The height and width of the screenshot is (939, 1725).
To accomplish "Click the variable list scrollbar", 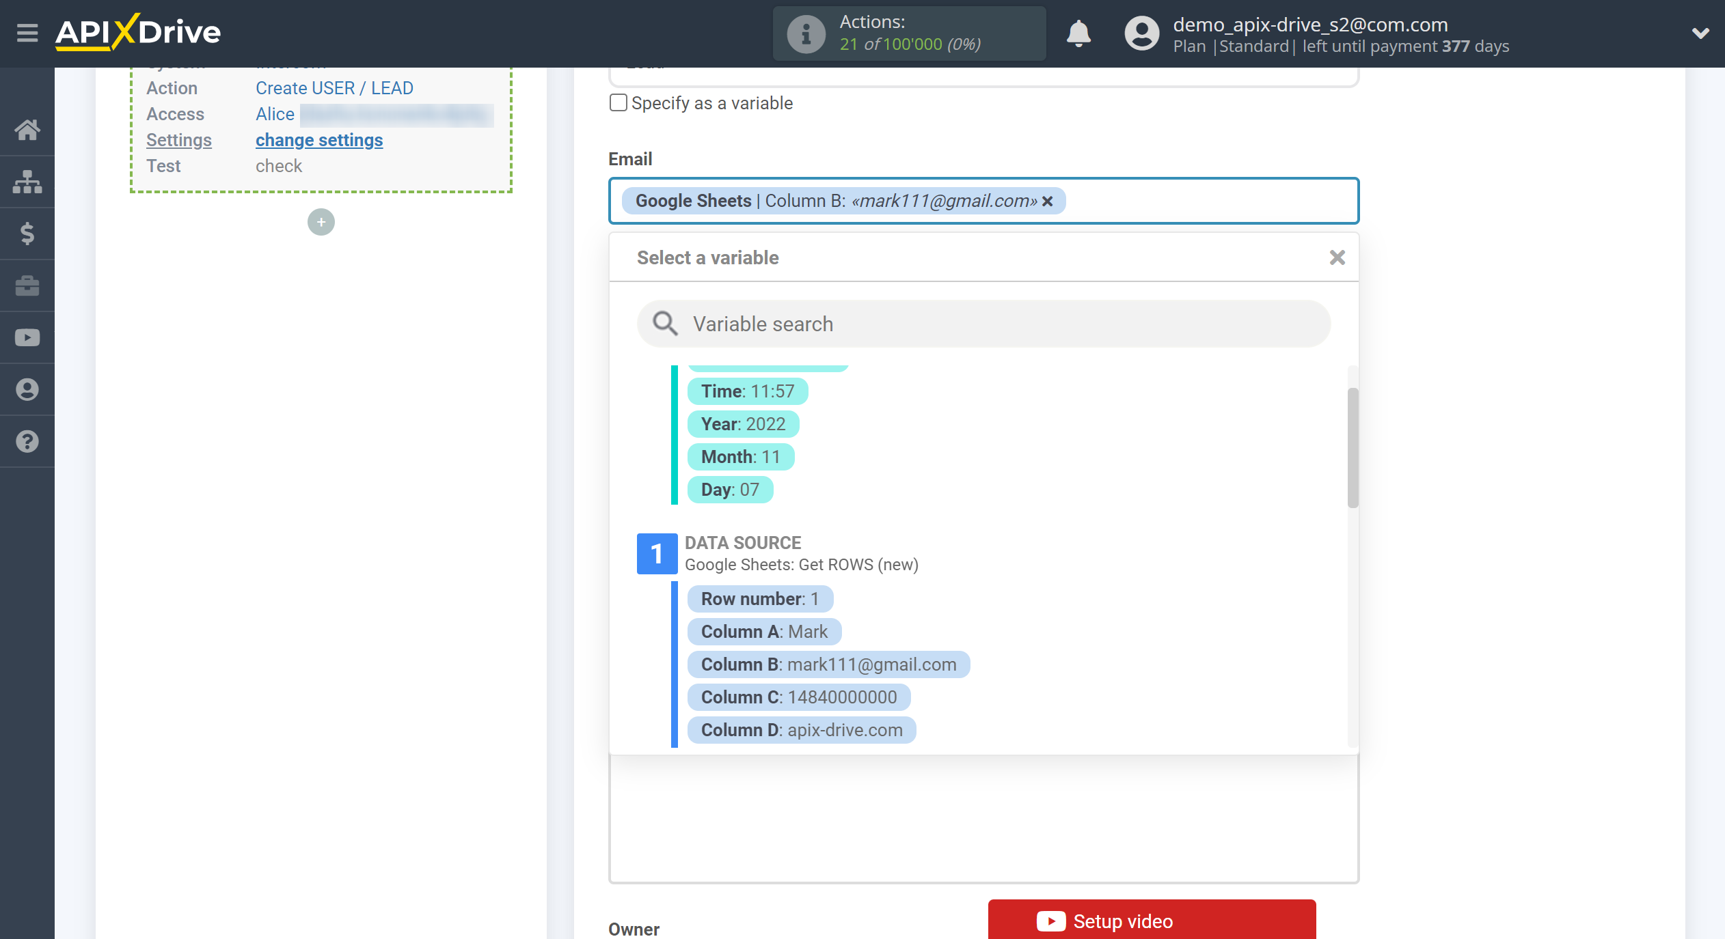I will click(1353, 448).
